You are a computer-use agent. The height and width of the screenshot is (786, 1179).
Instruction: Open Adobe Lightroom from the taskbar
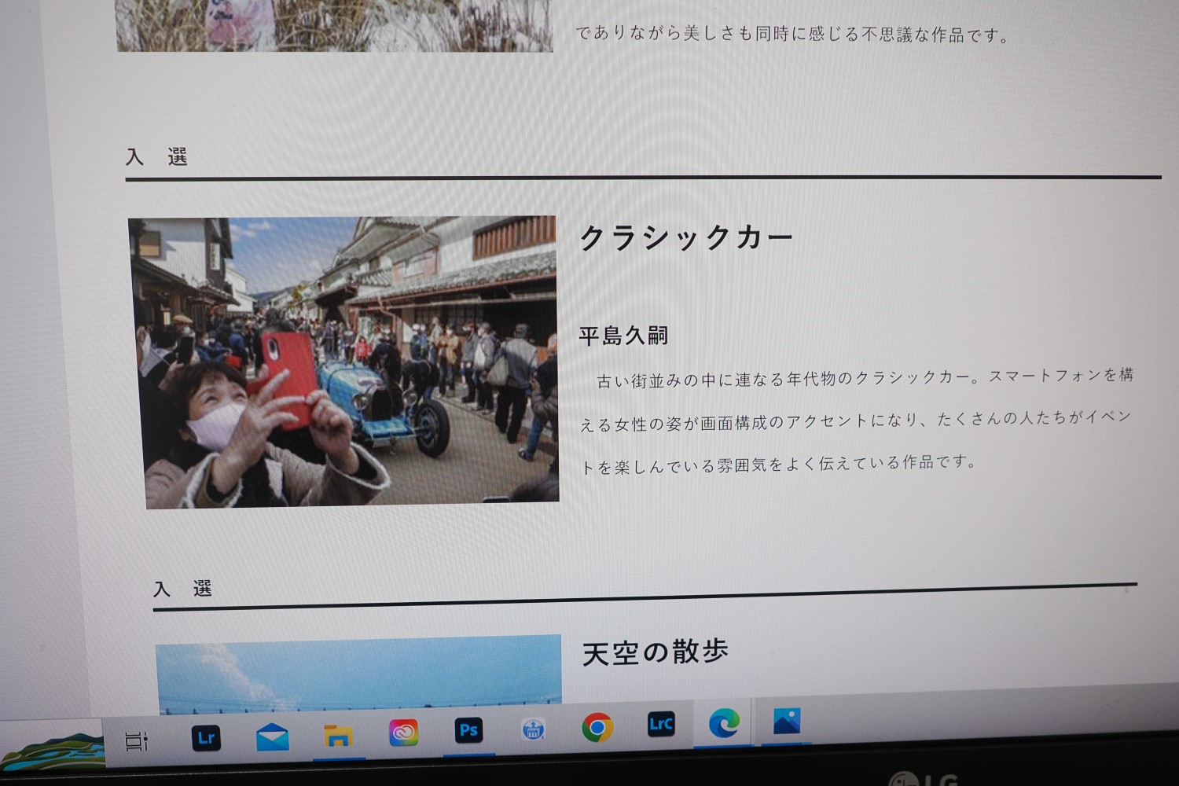click(x=206, y=738)
